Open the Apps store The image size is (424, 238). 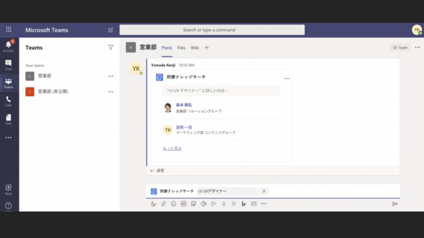click(8, 189)
